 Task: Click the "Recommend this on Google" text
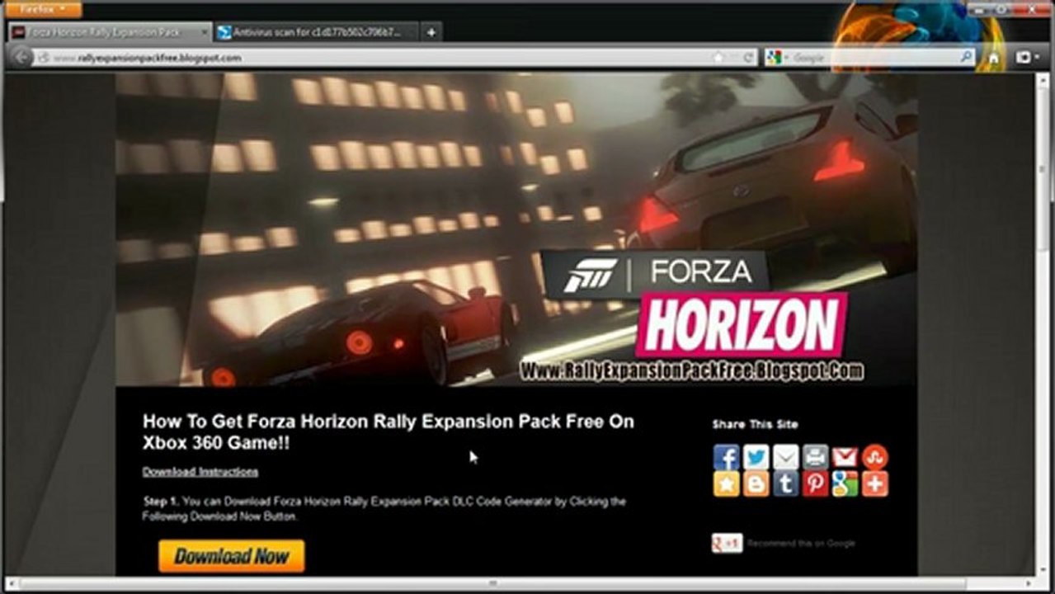click(801, 543)
